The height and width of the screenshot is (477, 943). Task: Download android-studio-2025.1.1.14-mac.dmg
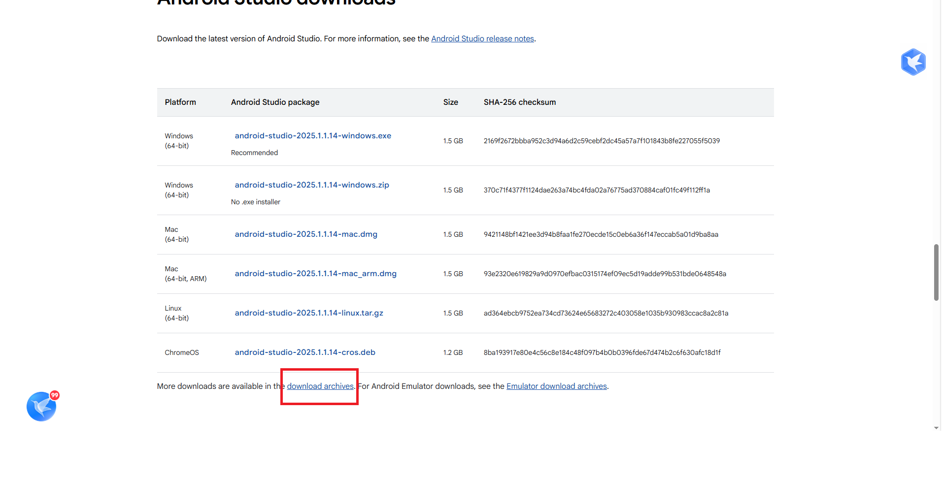click(x=306, y=234)
